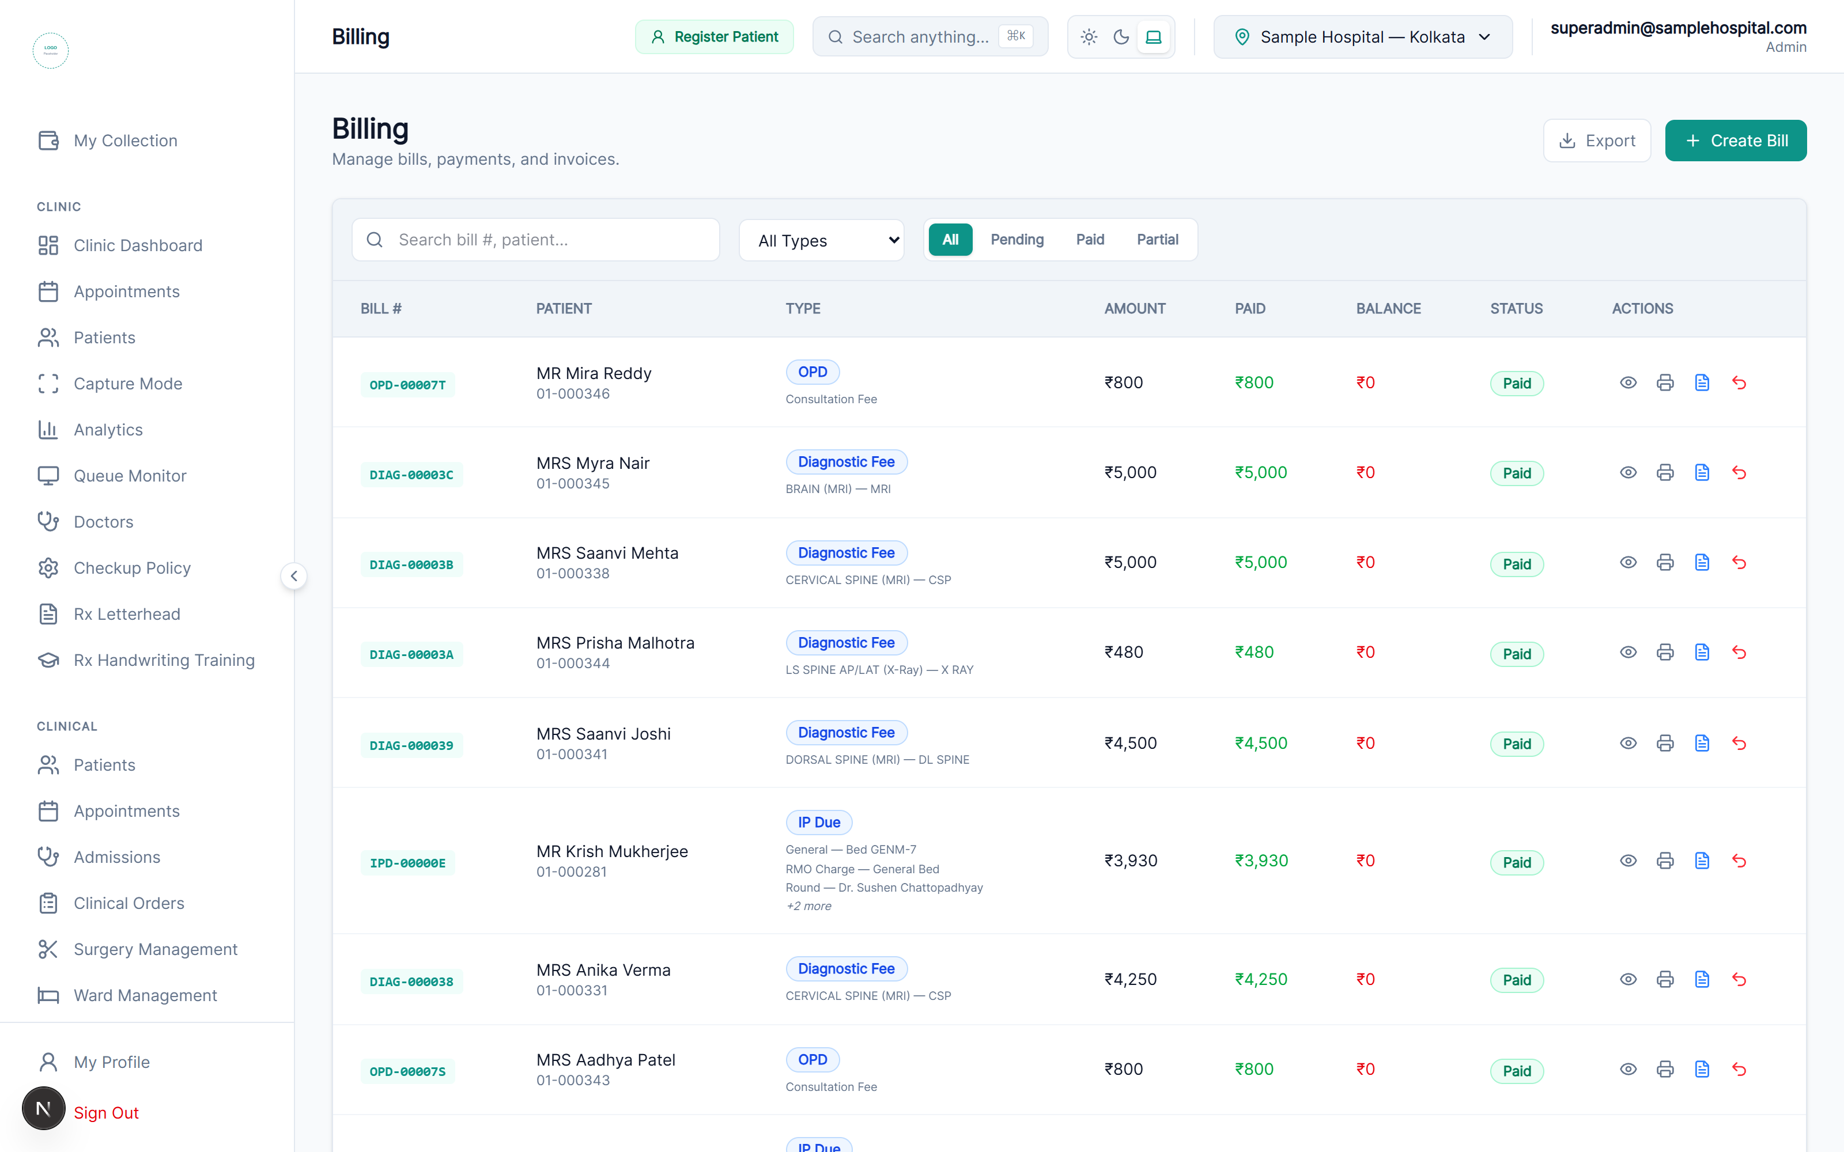
Task: Print the bill for Myra Nair
Action: point(1665,472)
